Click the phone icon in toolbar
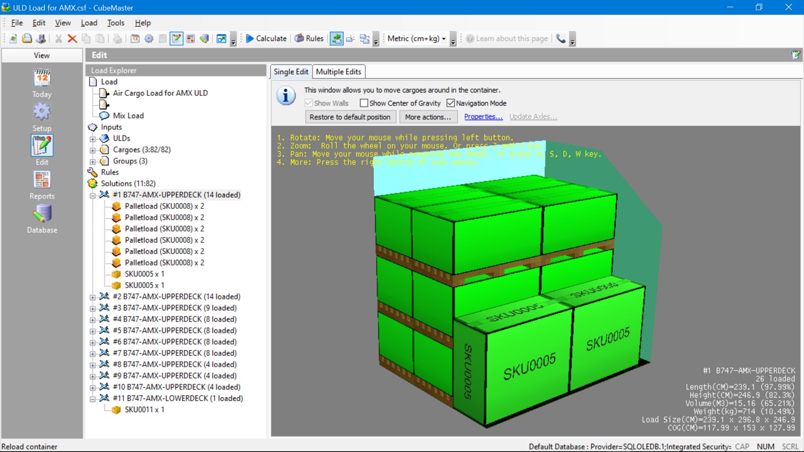 click(x=561, y=39)
